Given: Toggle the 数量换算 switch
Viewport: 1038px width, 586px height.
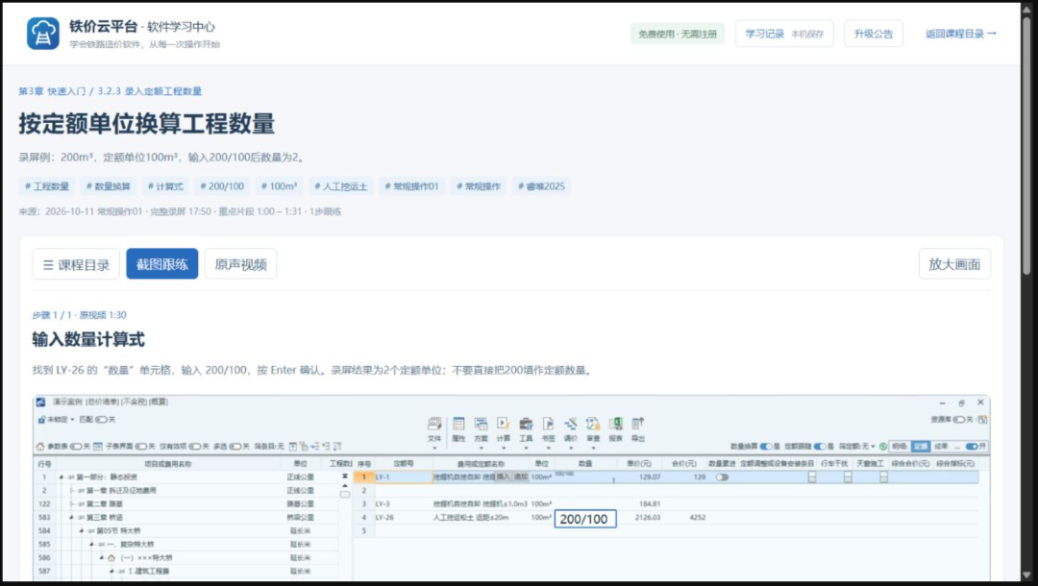Looking at the screenshot, I should point(767,447).
